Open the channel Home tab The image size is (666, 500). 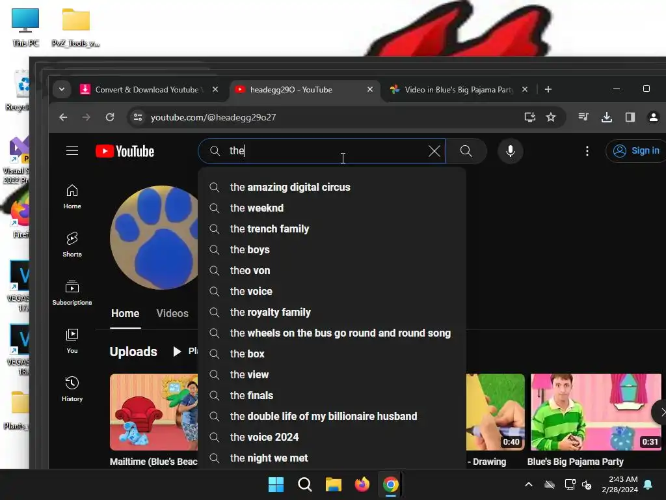click(126, 313)
